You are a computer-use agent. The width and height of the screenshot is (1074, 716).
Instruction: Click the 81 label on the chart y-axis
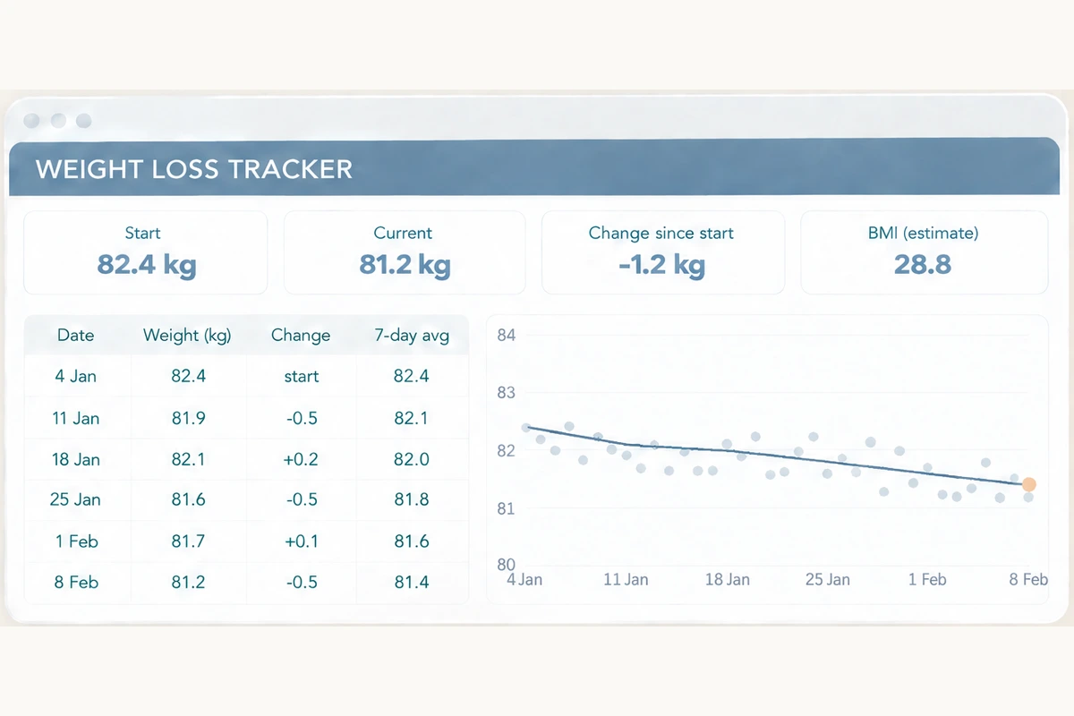click(x=506, y=508)
